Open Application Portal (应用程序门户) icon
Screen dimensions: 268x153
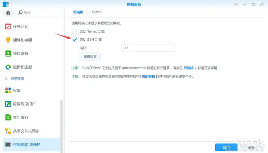(8, 104)
